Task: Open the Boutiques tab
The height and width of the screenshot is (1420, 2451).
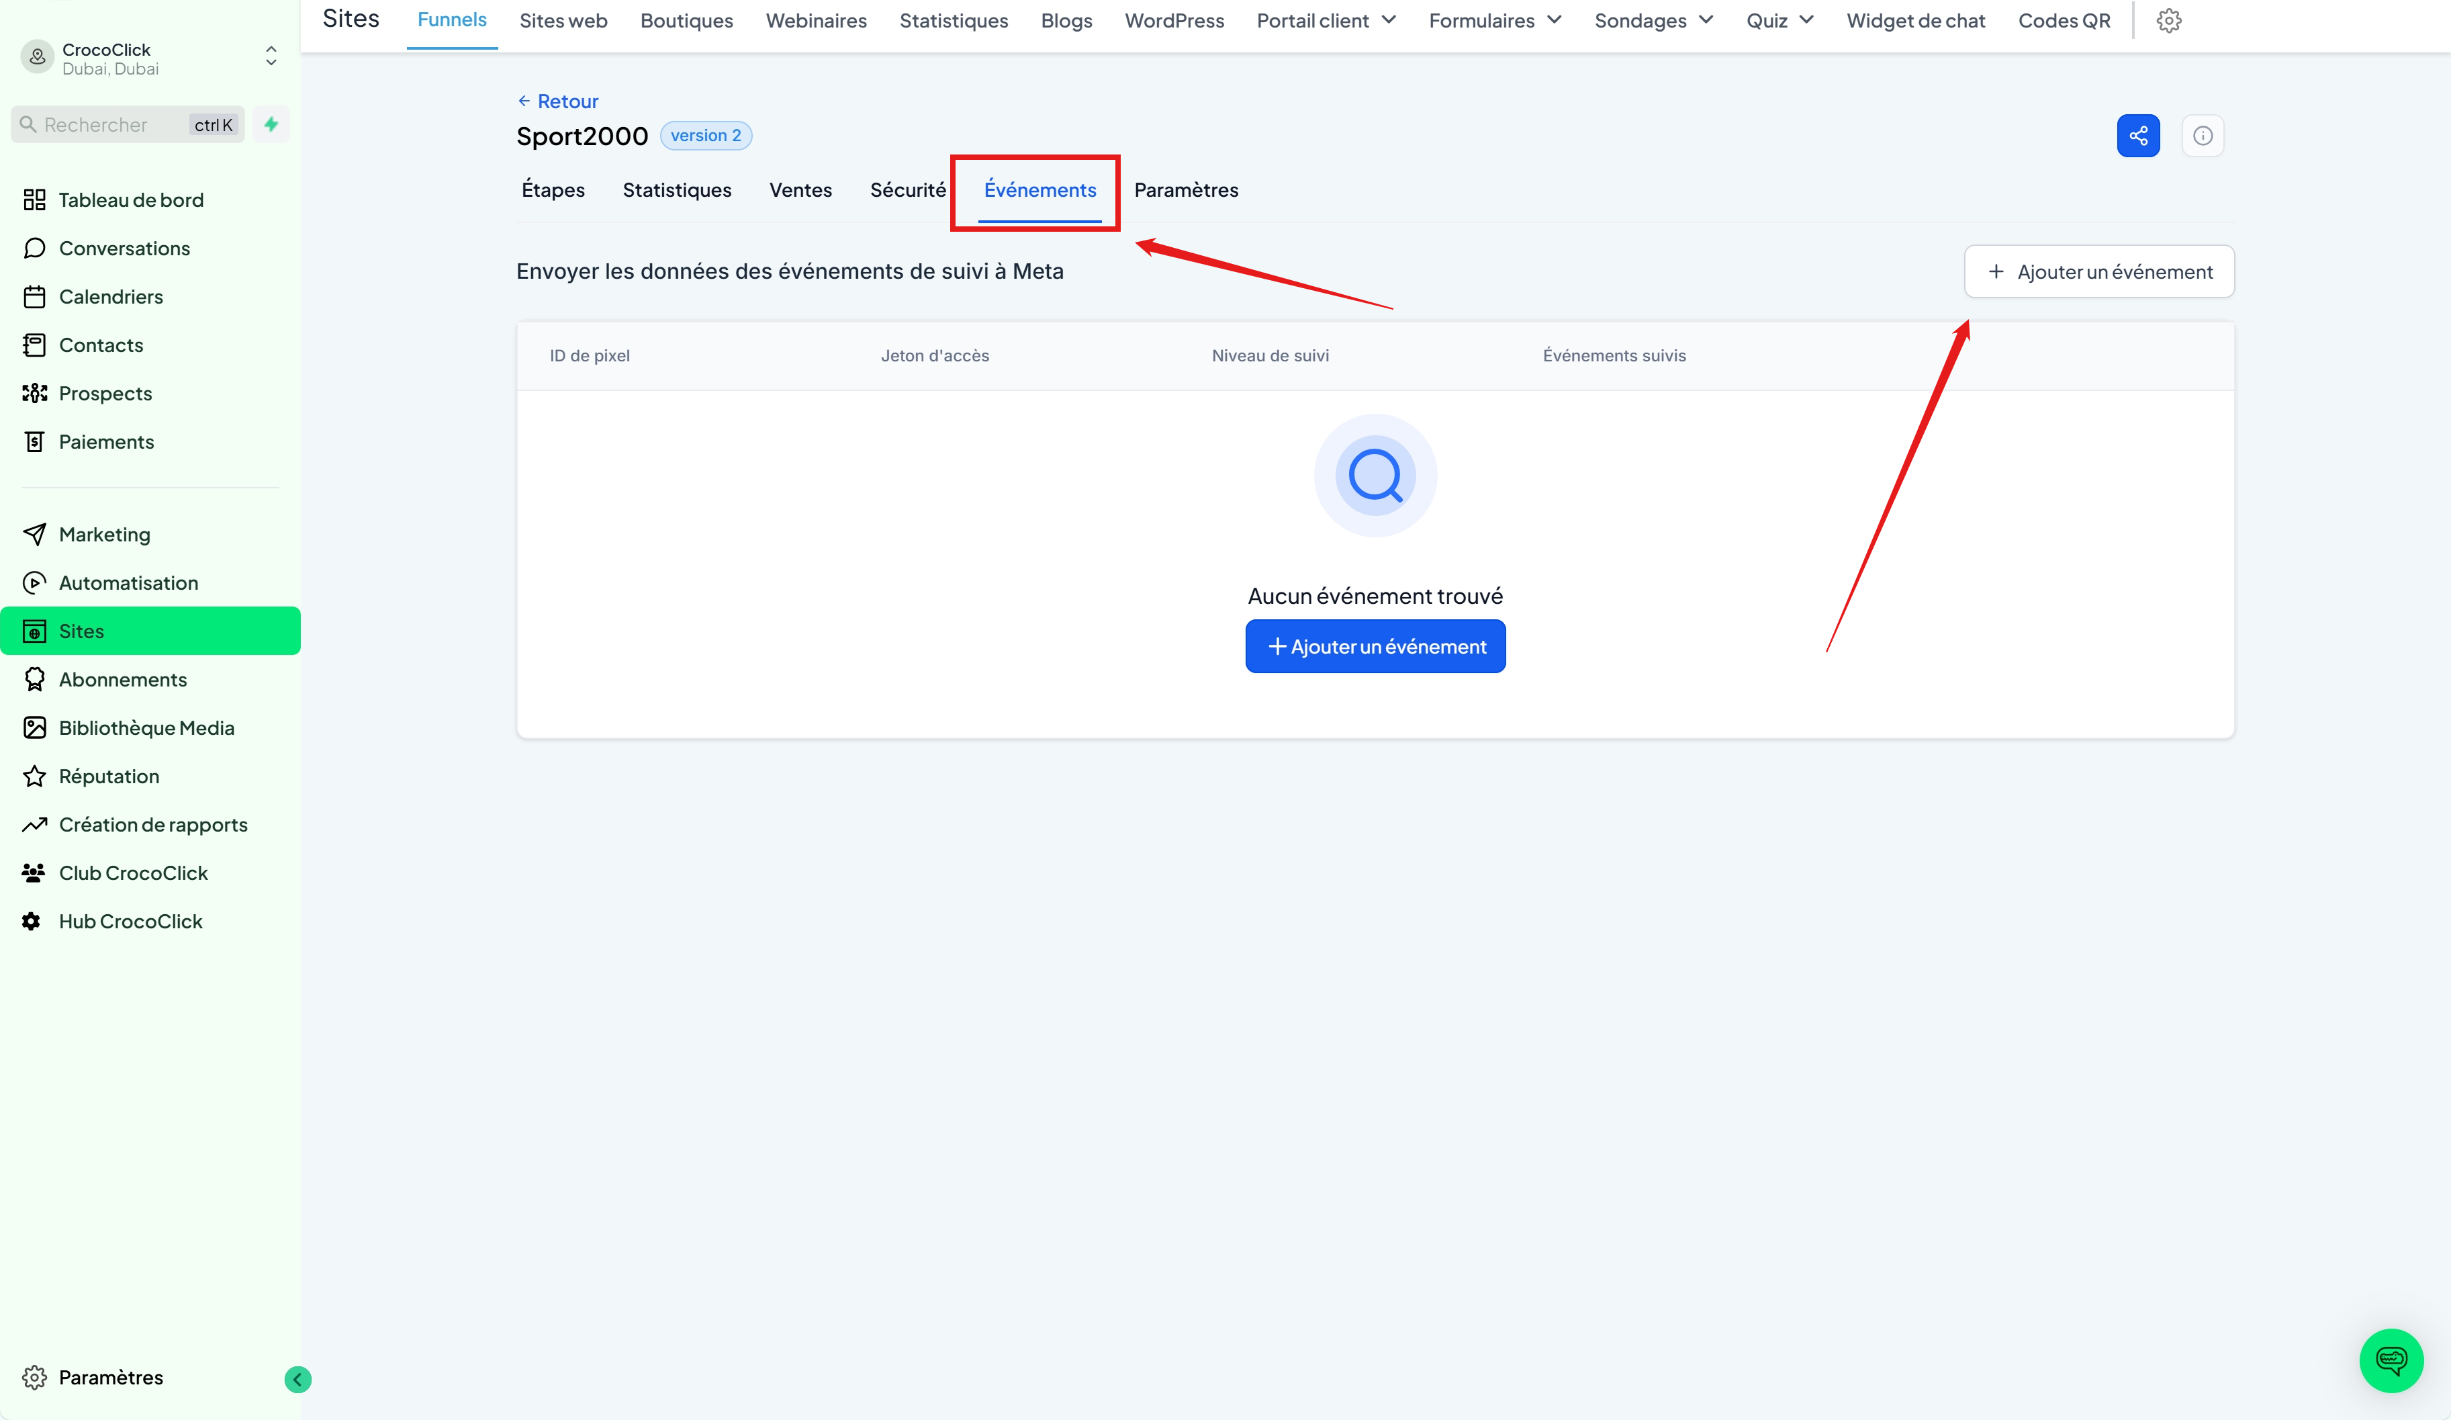Action: point(687,20)
